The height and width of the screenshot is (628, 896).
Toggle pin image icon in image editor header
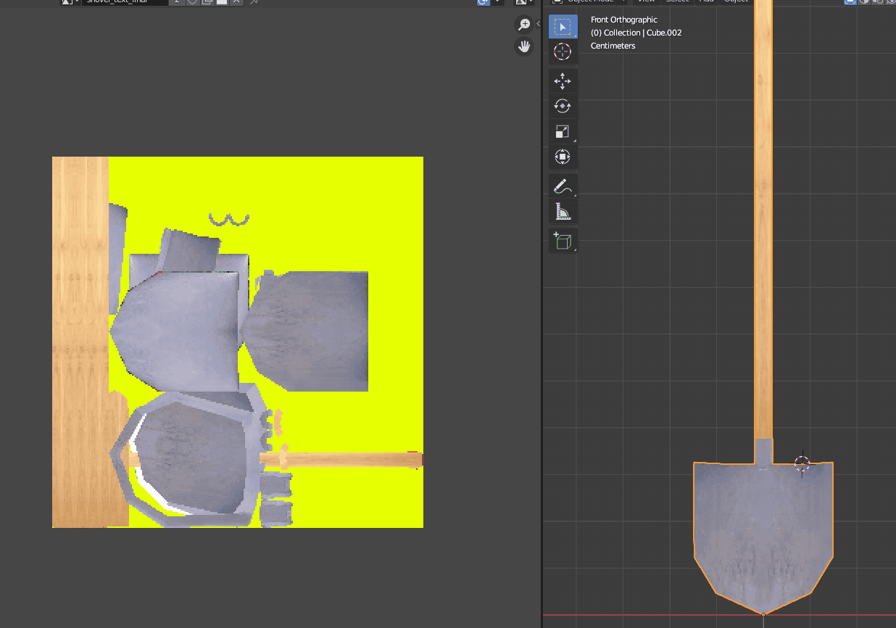click(x=254, y=2)
